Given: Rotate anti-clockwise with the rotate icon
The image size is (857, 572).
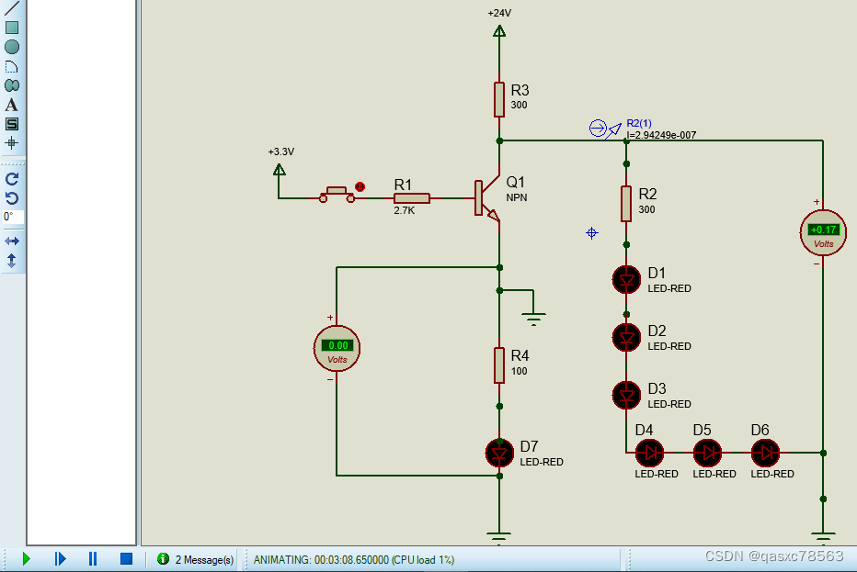Looking at the screenshot, I should click(x=12, y=198).
